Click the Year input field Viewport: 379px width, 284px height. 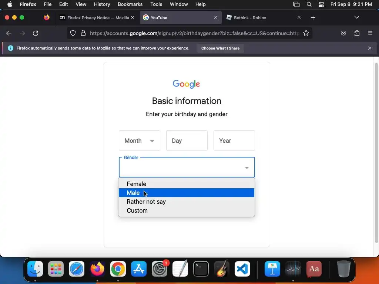pyautogui.click(x=234, y=141)
